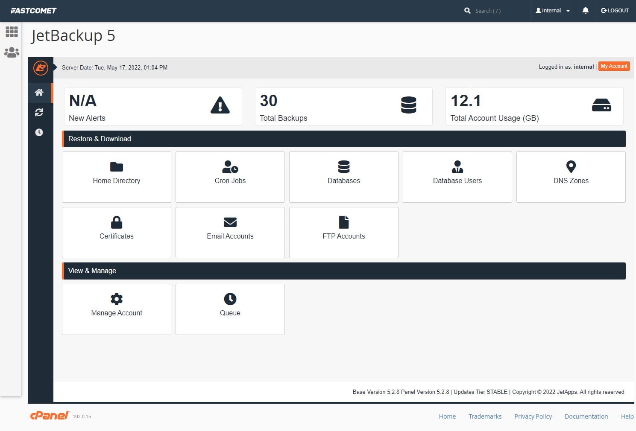This screenshot has height=431, width=636.
Task: Click LOGOUT in the top bar
Action: point(615,10)
